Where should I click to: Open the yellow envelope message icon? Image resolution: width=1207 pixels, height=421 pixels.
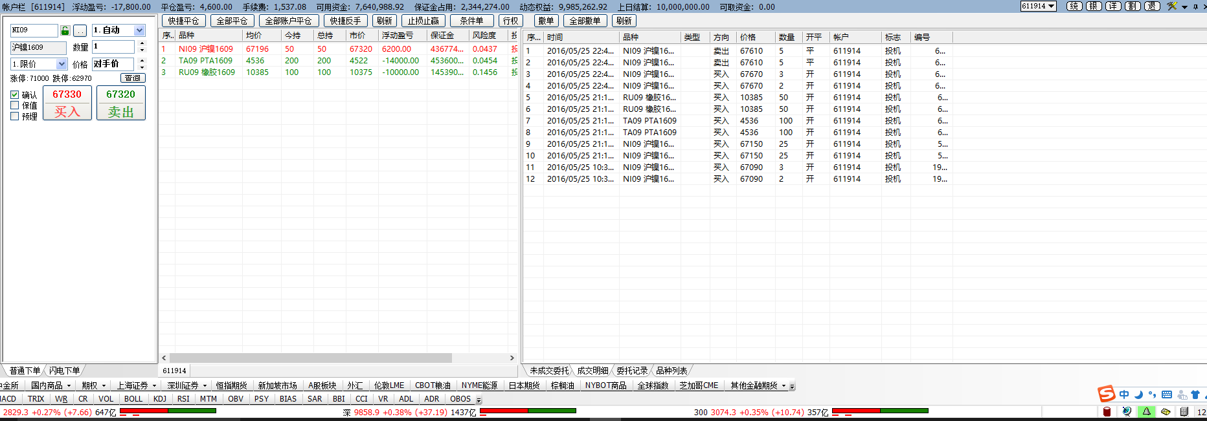1166,412
